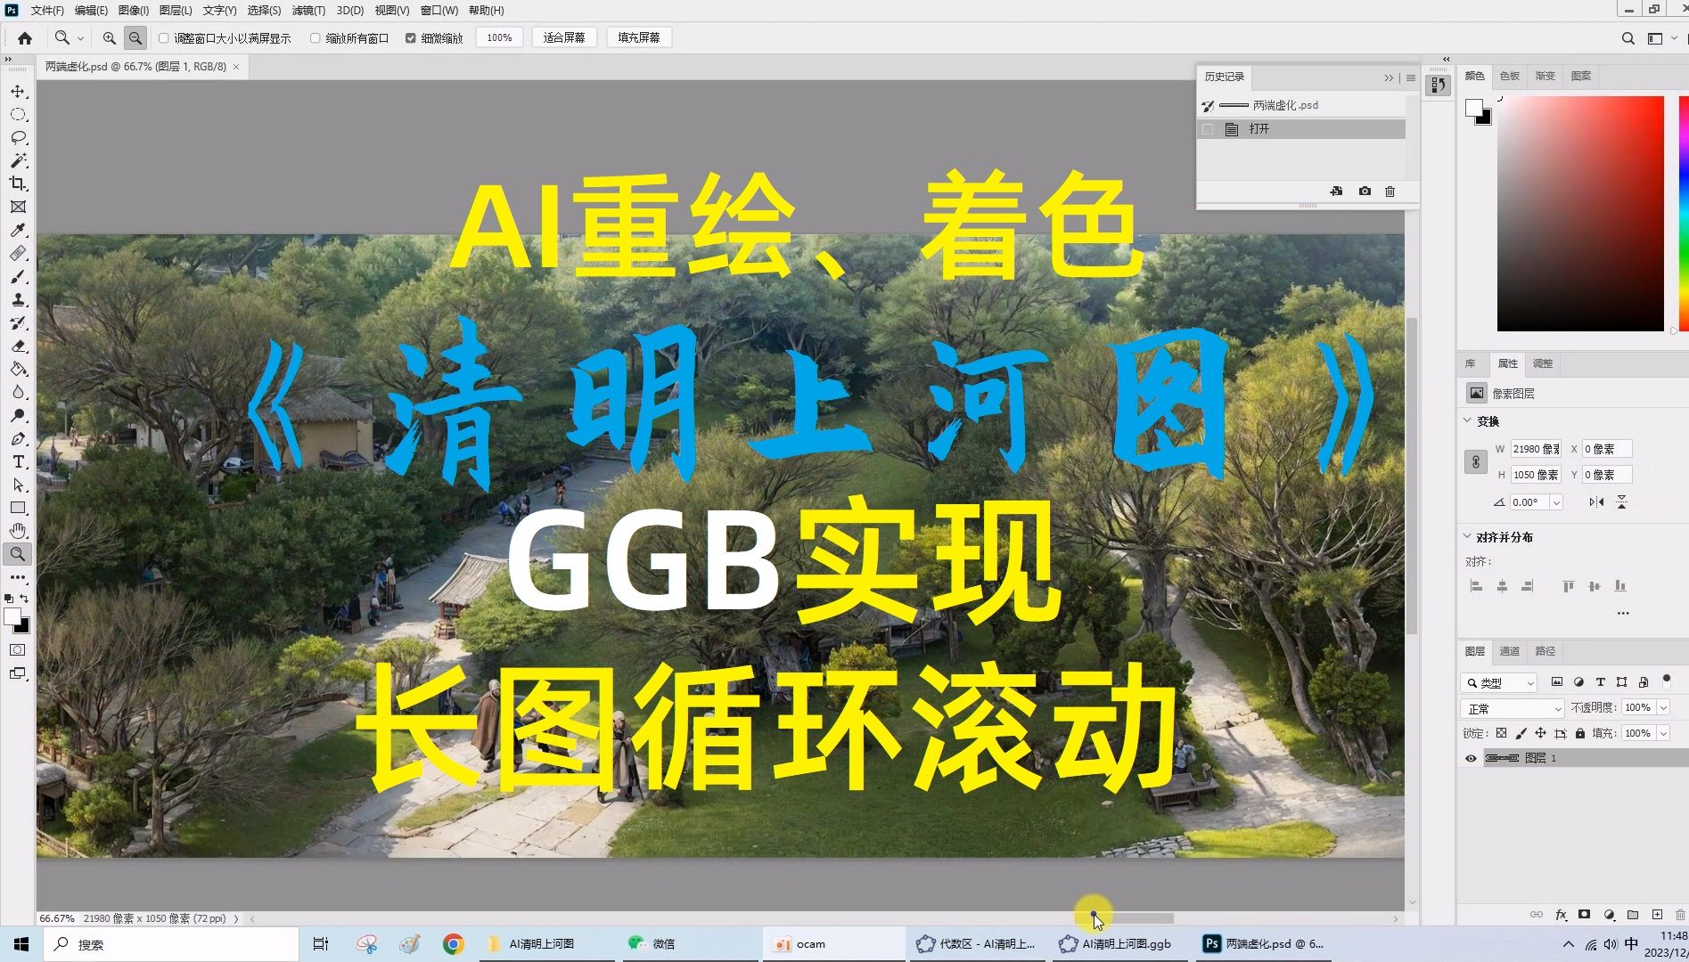Click the 适合屏幕 button
The width and height of the screenshot is (1689, 962).
click(564, 38)
